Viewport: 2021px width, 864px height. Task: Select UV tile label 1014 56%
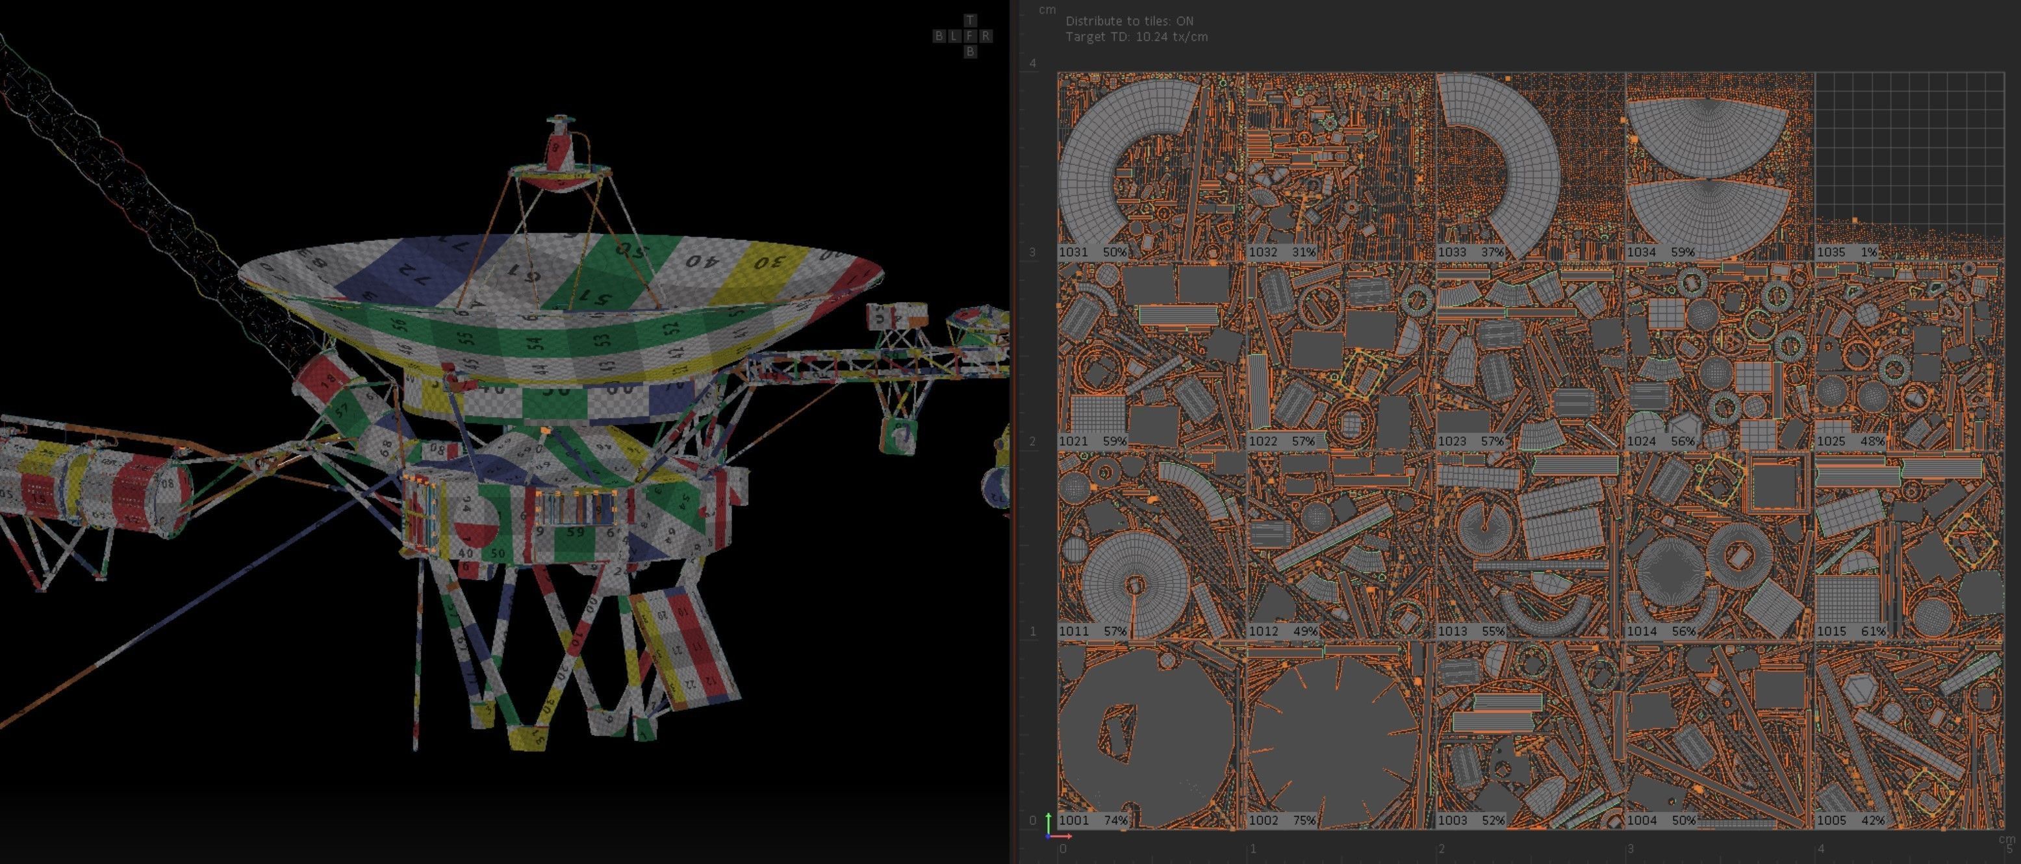(x=1661, y=631)
